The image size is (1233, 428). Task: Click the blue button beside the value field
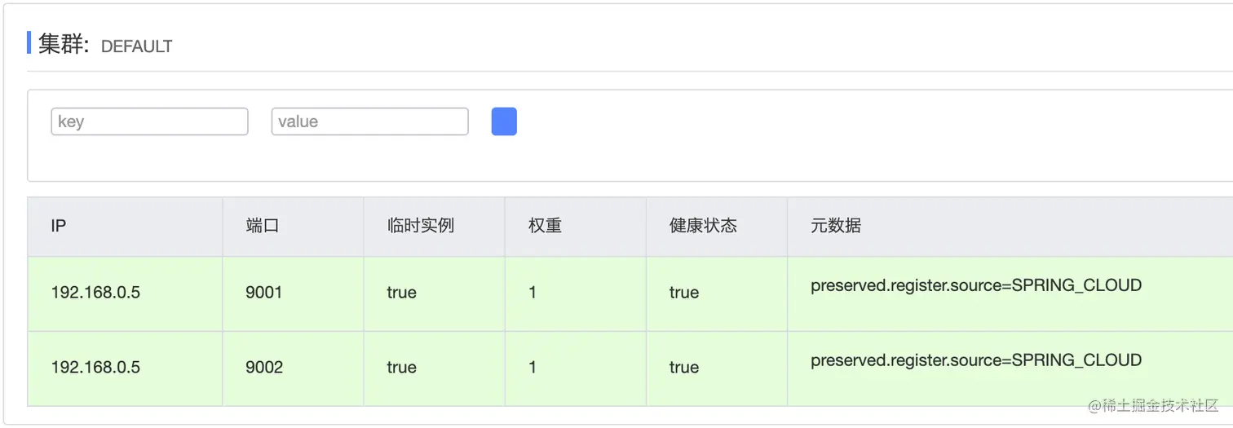504,121
